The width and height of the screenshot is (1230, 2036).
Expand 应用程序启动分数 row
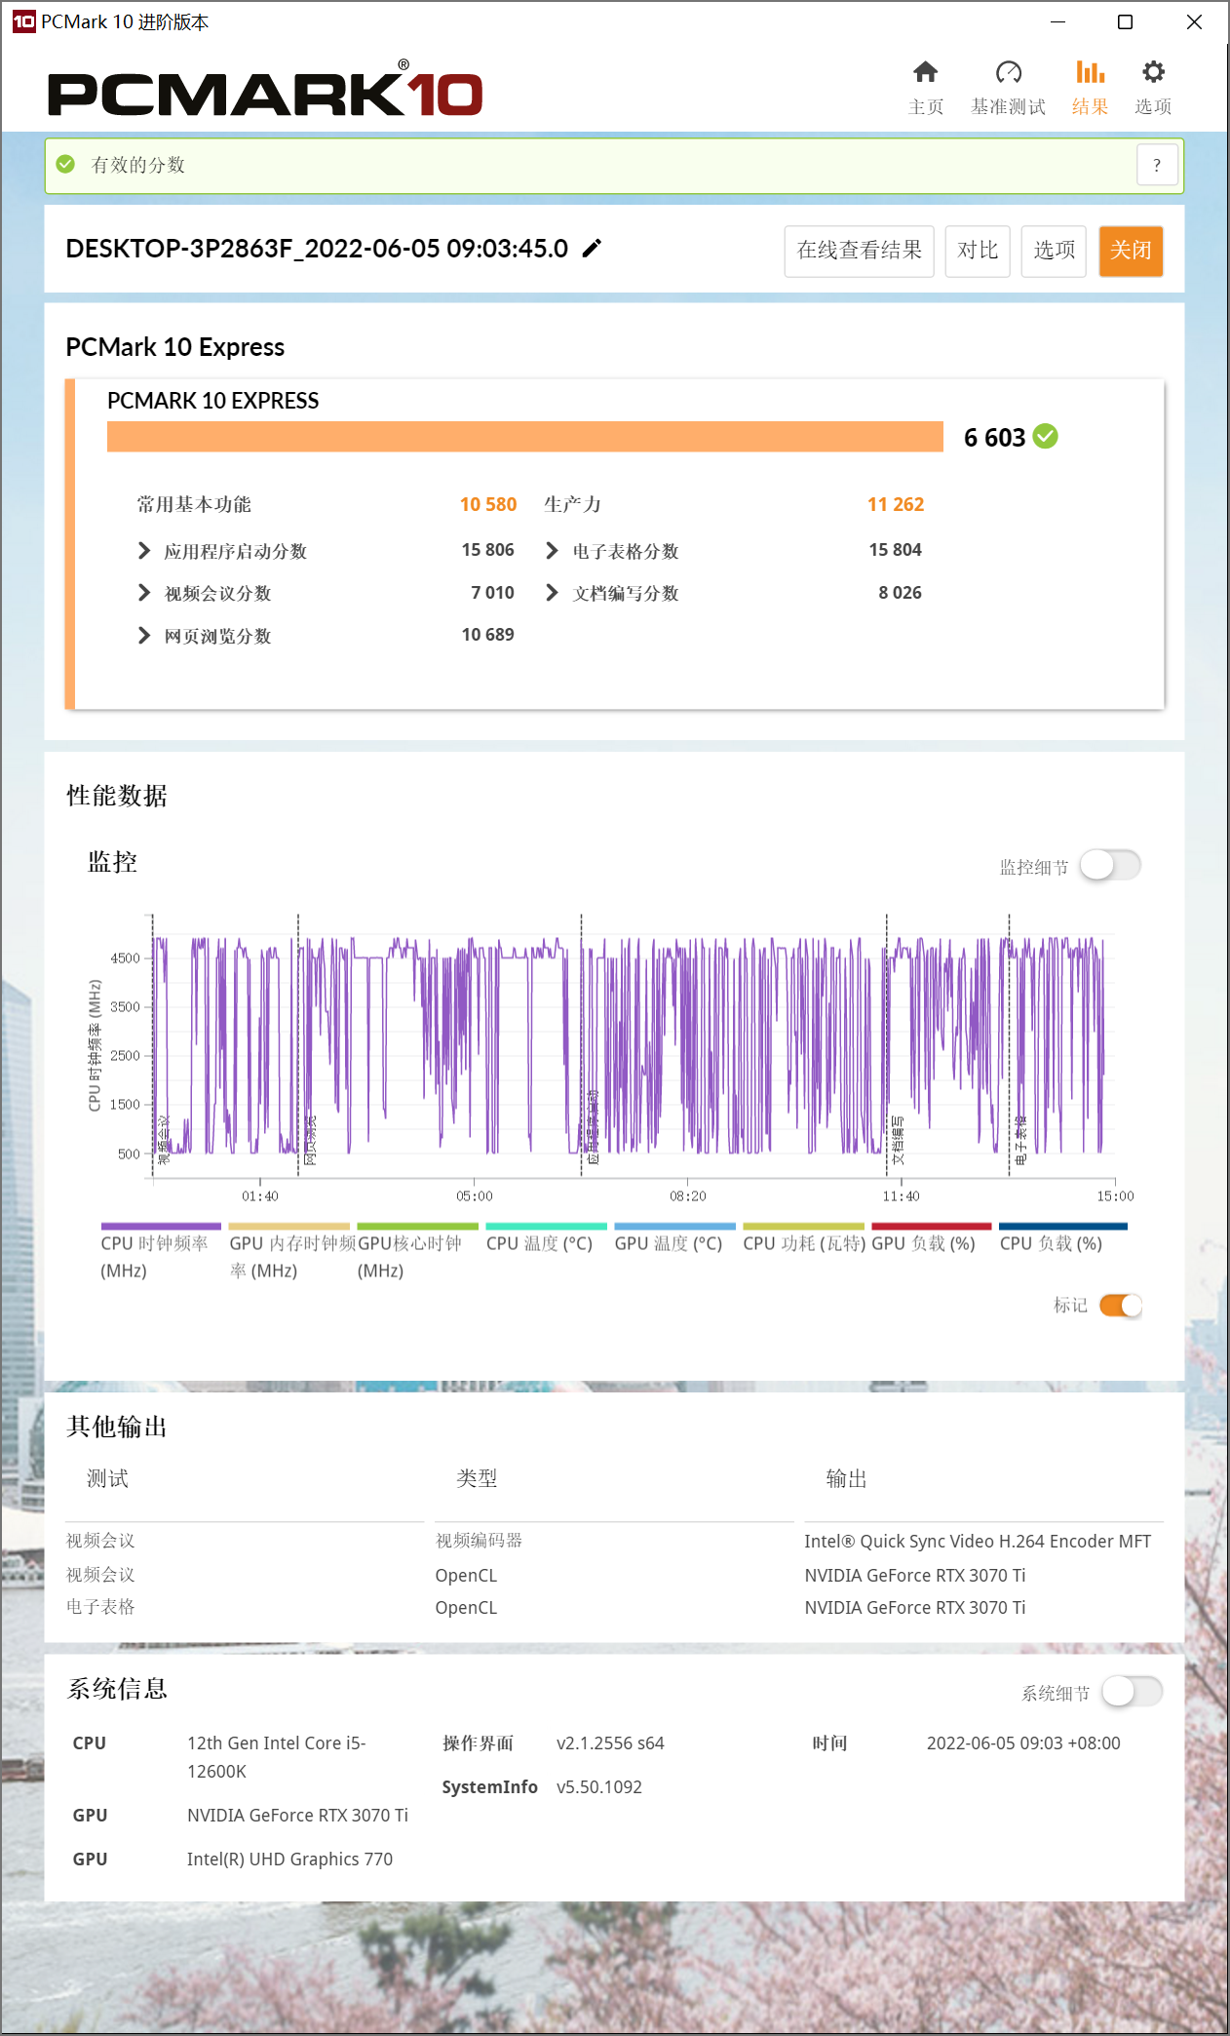(x=144, y=551)
